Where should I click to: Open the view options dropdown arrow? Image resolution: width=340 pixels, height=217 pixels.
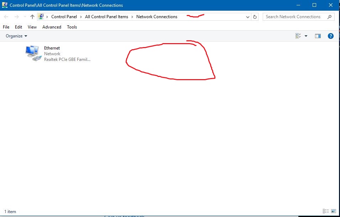(306, 36)
